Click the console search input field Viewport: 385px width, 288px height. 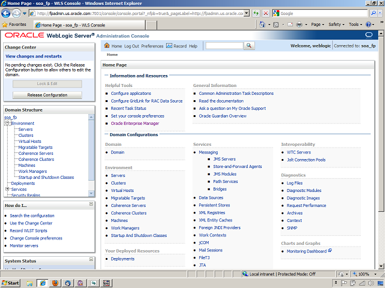click(x=224, y=46)
